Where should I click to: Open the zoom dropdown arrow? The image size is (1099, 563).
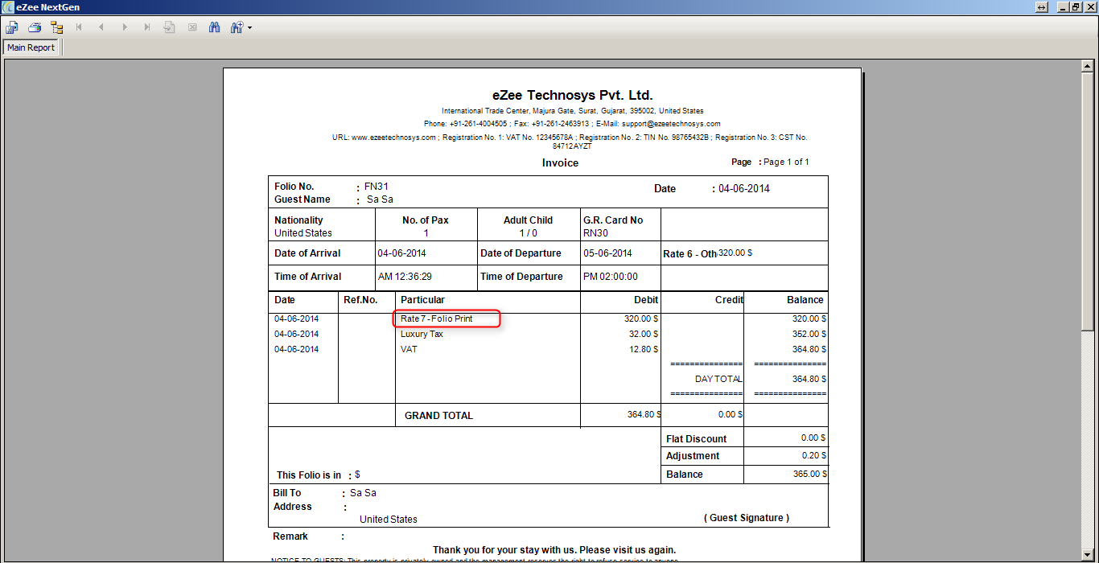tap(250, 27)
